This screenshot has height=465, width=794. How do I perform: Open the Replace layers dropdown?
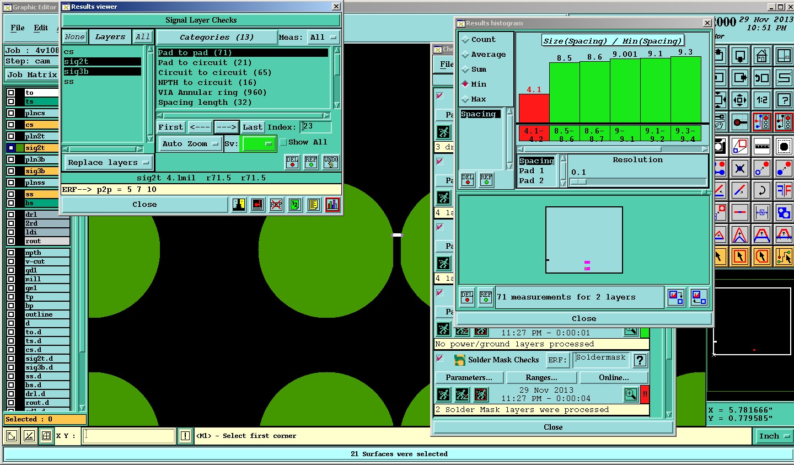(x=109, y=163)
